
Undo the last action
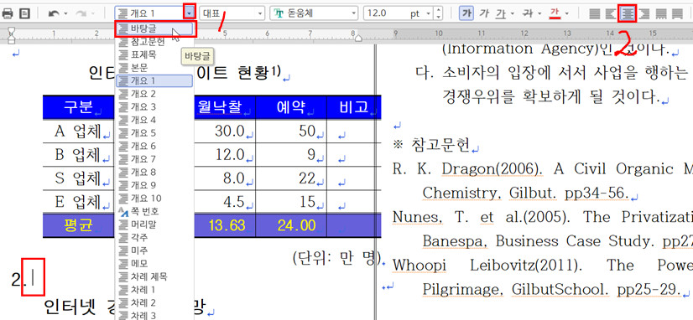54,13
